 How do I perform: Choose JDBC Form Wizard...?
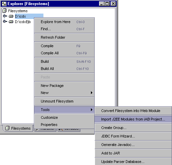(x=133, y=136)
